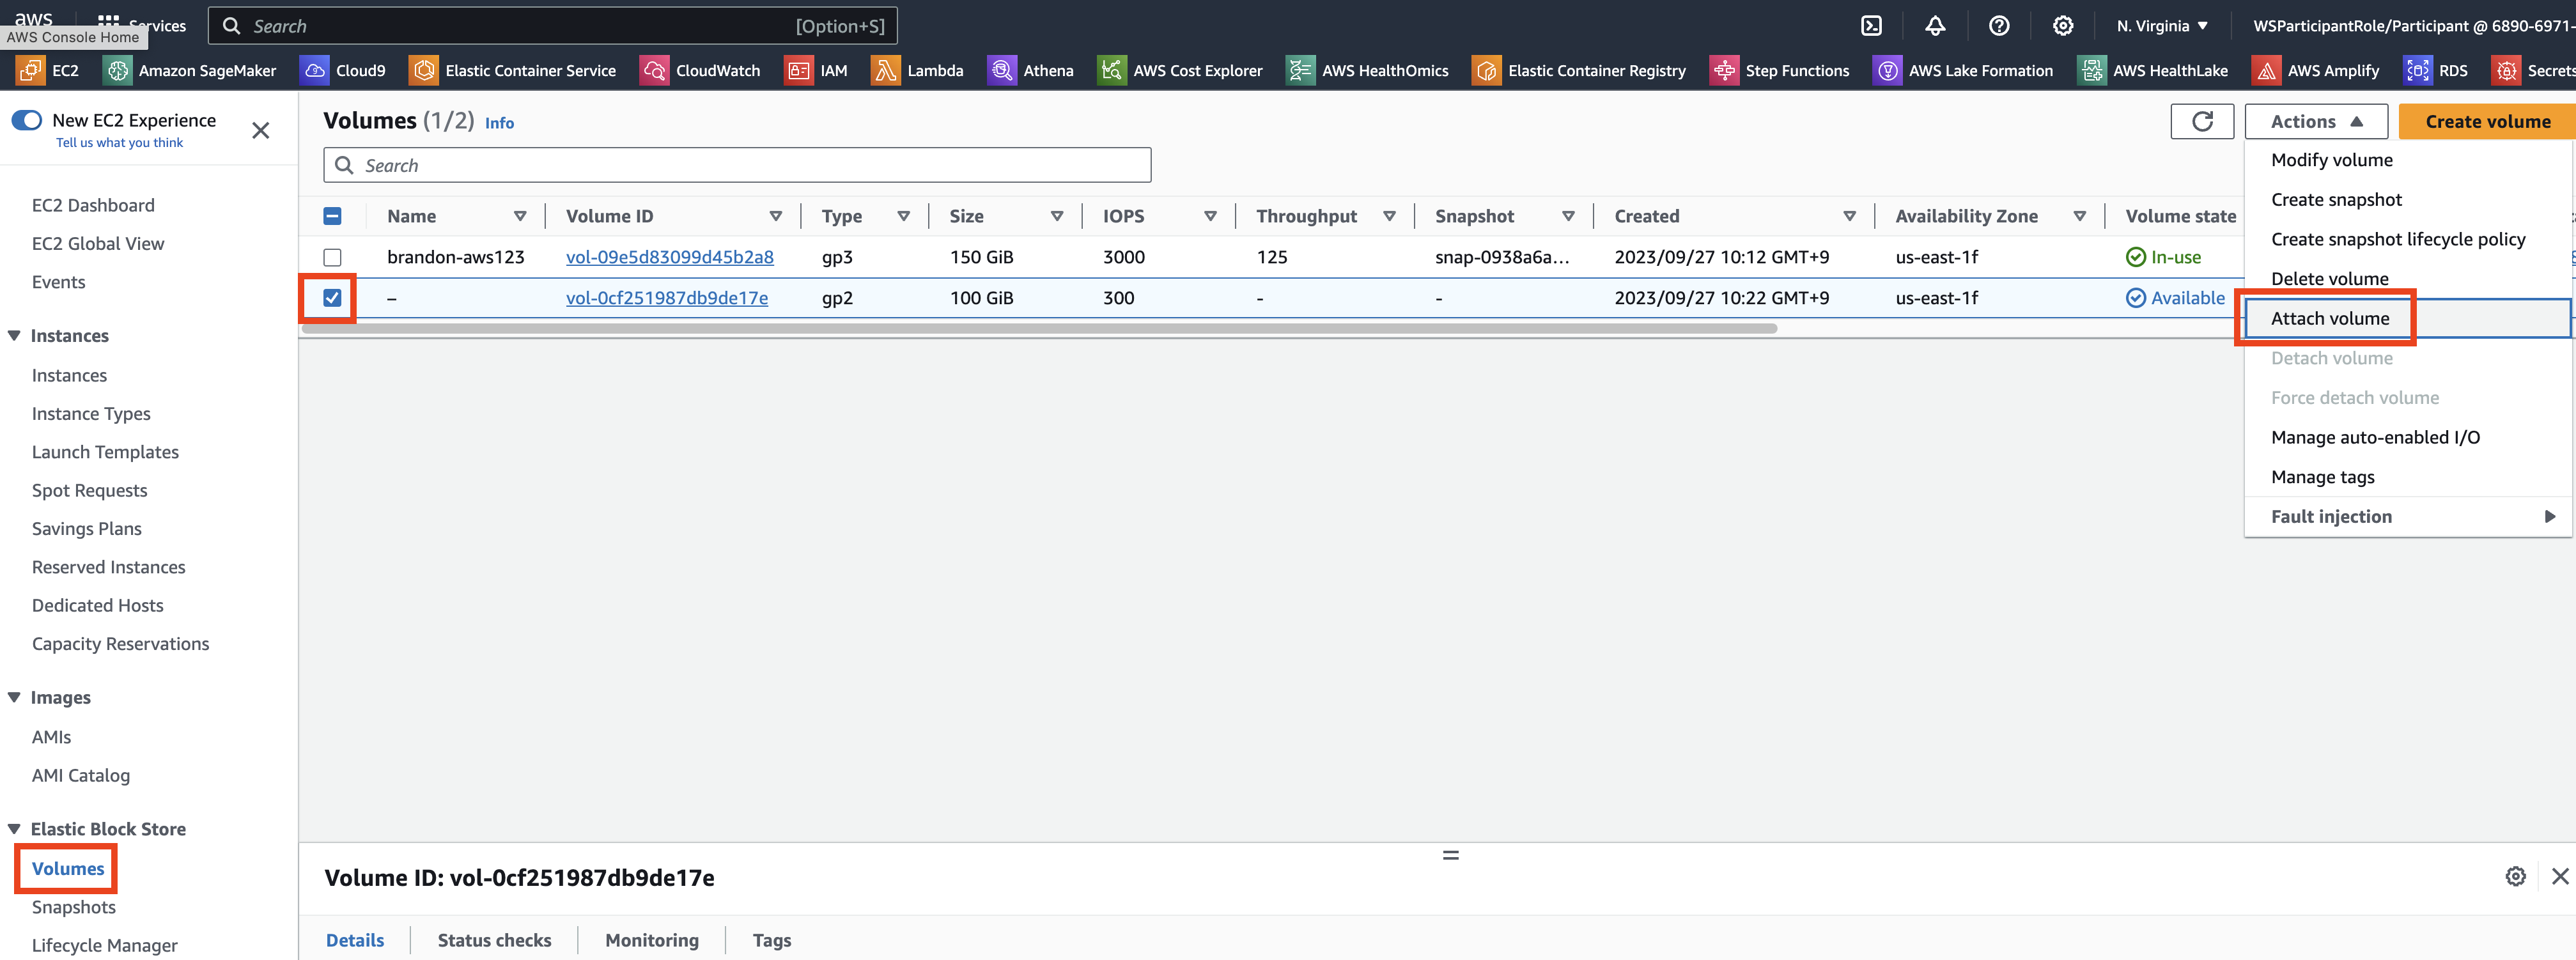Open Step Functions shortcut icon

pos(1724,70)
